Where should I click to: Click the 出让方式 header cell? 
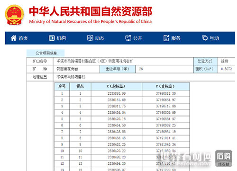coord(205,61)
